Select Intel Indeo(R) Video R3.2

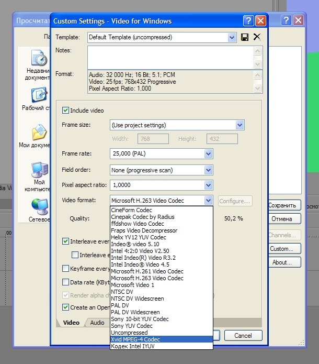click(162, 258)
